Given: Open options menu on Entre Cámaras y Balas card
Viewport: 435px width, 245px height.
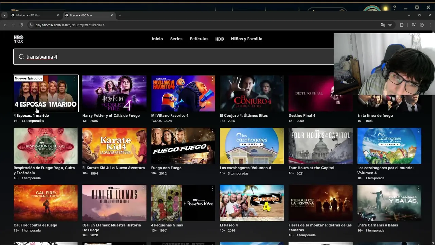Looking at the screenshot, I should pos(419,189).
